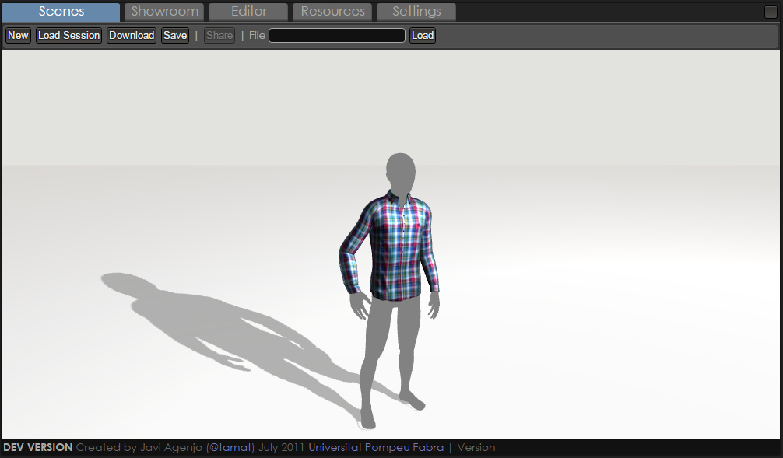The width and height of the screenshot is (783, 458).
Task: Click the mannequin's head in the viewport
Action: pos(401,172)
